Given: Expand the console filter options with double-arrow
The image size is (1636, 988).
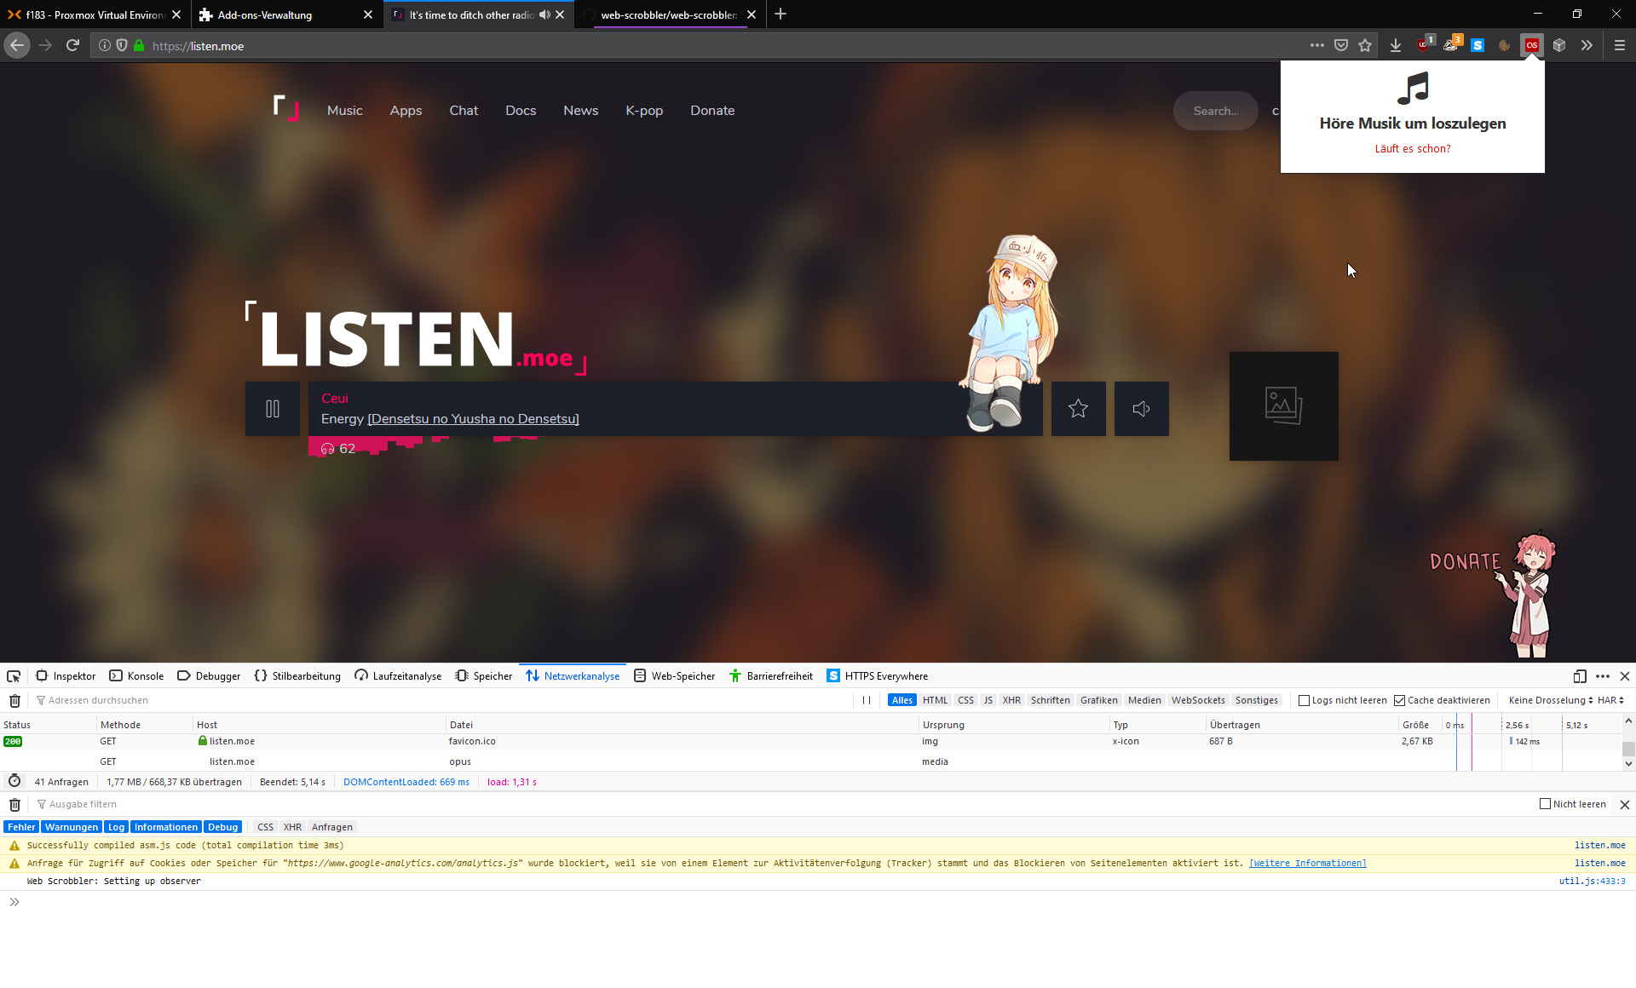Looking at the screenshot, I should click(13, 901).
